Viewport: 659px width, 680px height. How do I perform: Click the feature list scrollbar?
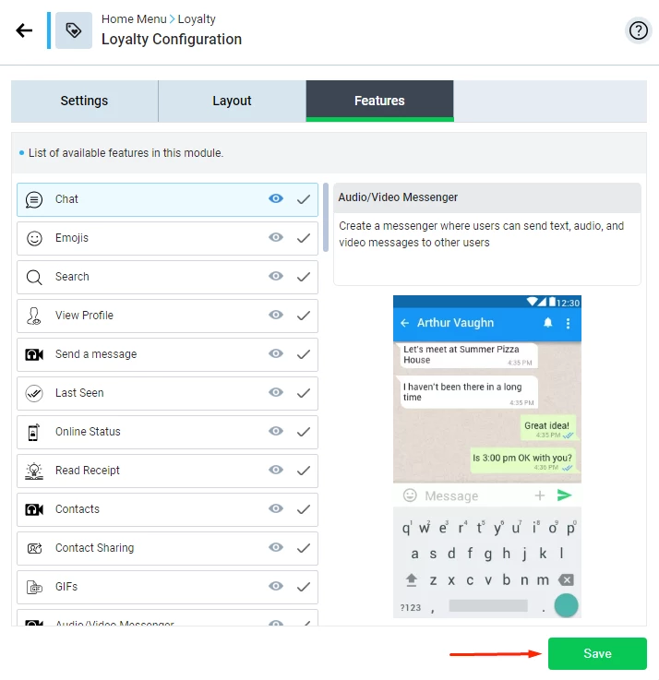pyautogui.click(x=326, y=218)
